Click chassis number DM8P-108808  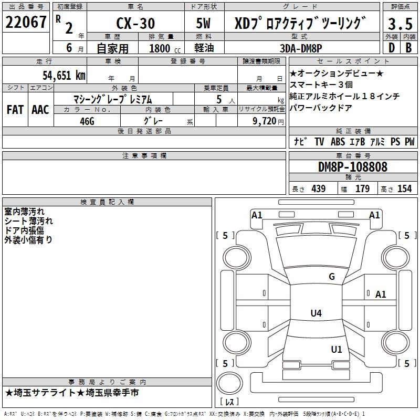click(x=353, y=167)
